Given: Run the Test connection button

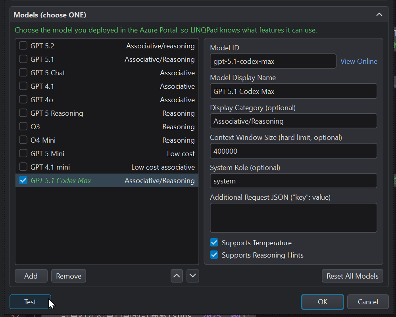Looking at the screenshot, I should click(30, 302).
